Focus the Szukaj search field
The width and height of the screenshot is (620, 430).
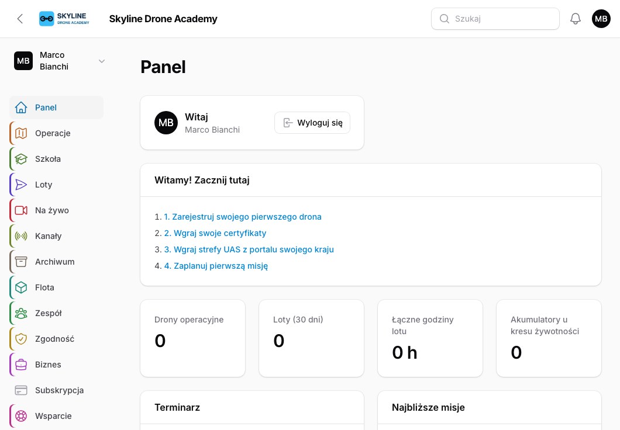tap(495, 19)
